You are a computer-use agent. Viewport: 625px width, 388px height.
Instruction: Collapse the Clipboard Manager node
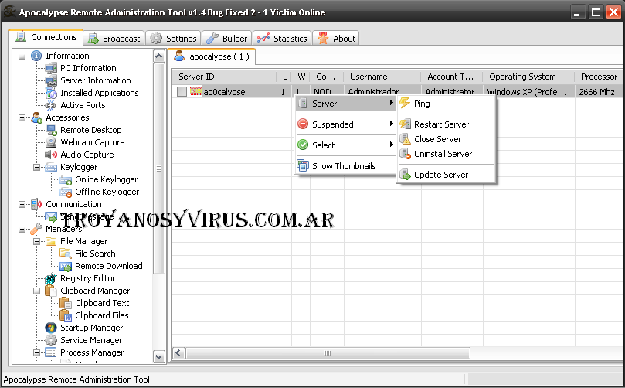[36, 291]
